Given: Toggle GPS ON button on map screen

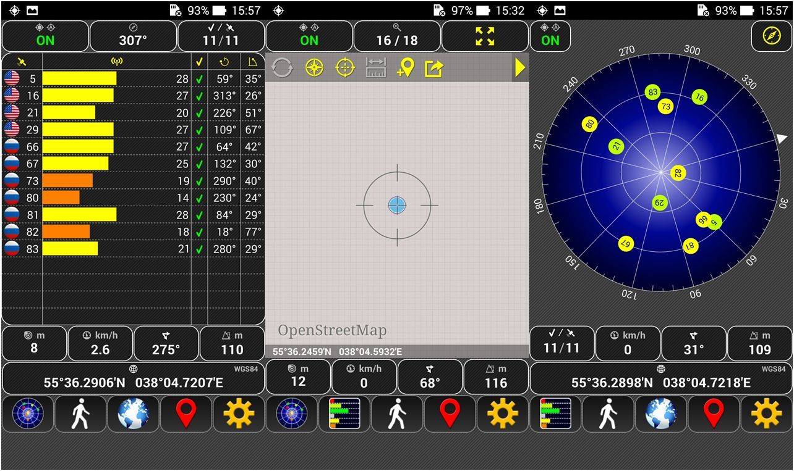Looking at the screenshot, I should click(x=309, y=36).
